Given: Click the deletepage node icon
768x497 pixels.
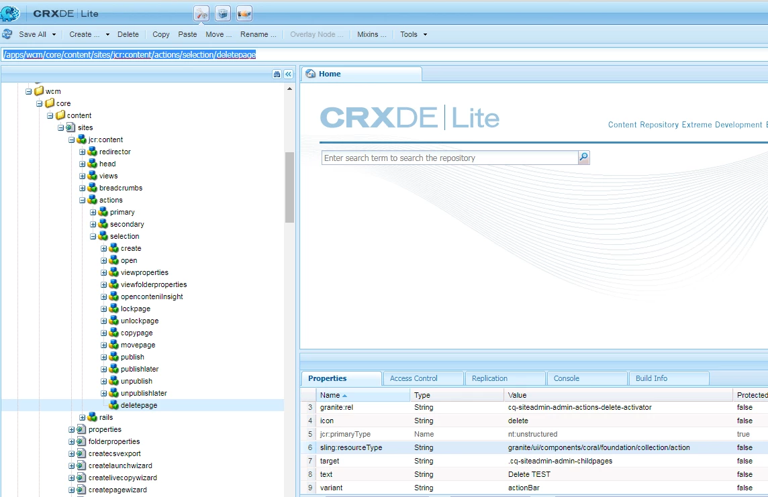Looking at the screenshot, I should point(114,405).
